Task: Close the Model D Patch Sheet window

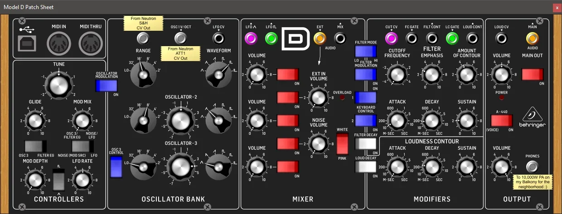Action: coord(557,7)
